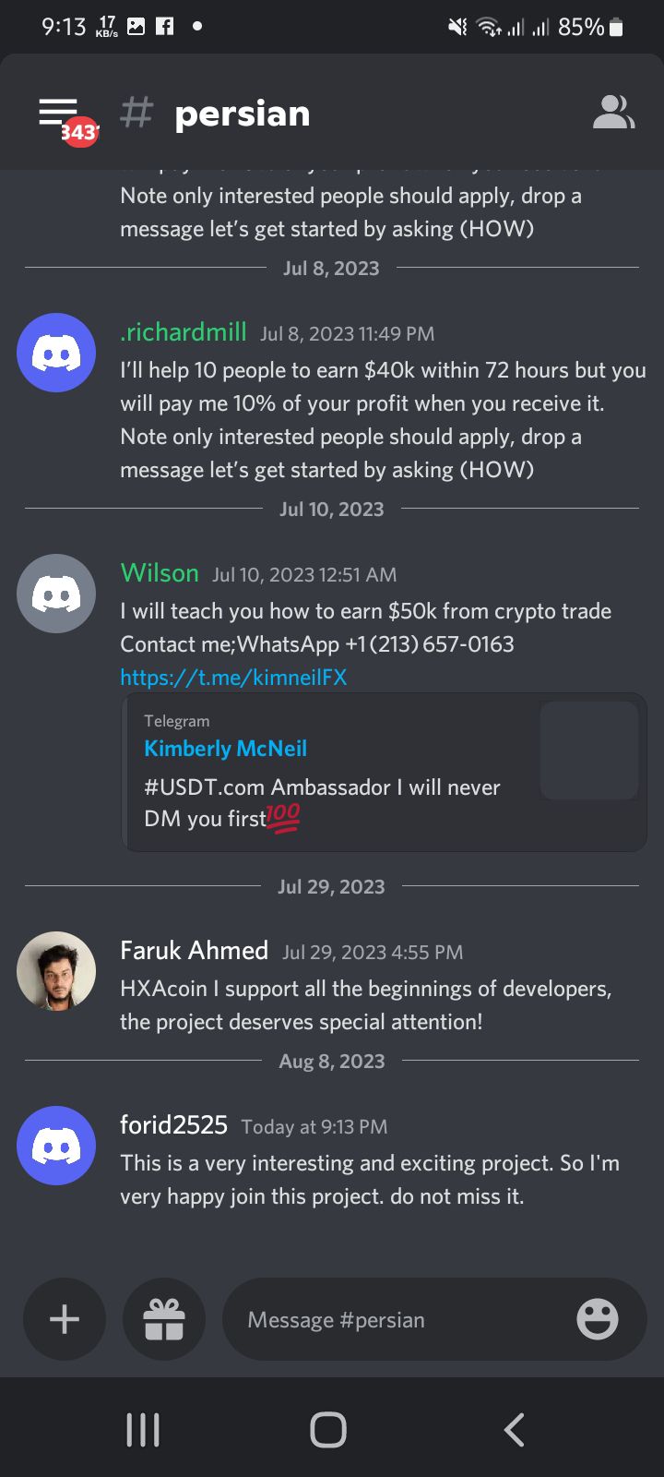The width and height of the screenshot is (664, 1477).
Task: Tap Android recent apps button
Action: [x=143, y=1430]
